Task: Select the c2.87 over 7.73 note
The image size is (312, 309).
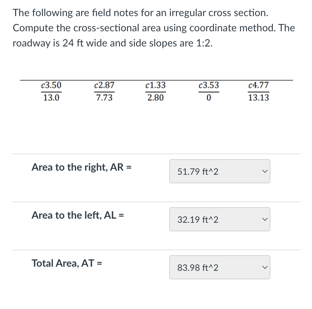Action: [x=104, y=91]
